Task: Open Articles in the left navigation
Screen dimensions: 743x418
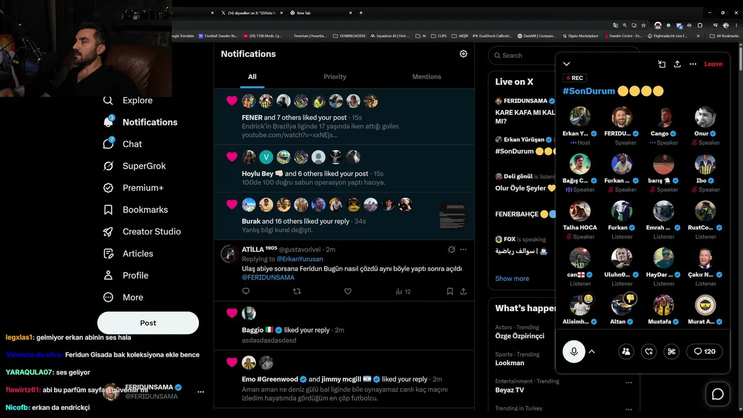Action: coord(128,254)
